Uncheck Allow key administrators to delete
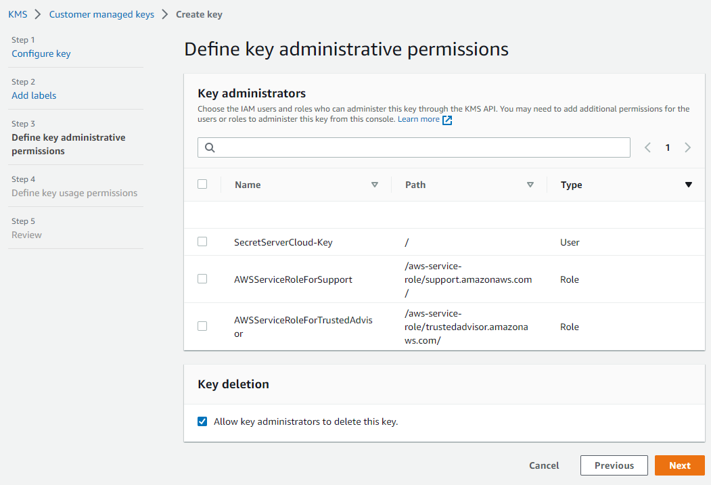Viewport: 711px width, 485px height. point(202,421)
